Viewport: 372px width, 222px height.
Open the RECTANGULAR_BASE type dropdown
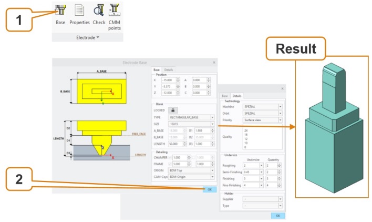tap(212, 117)
